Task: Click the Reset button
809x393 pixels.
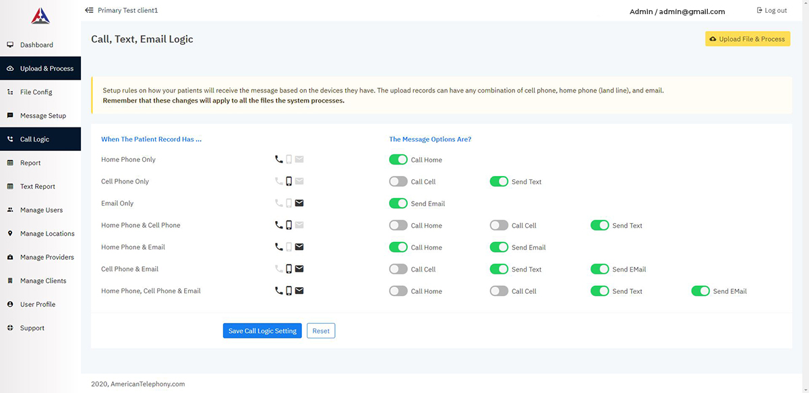Action: click(321, 331)
